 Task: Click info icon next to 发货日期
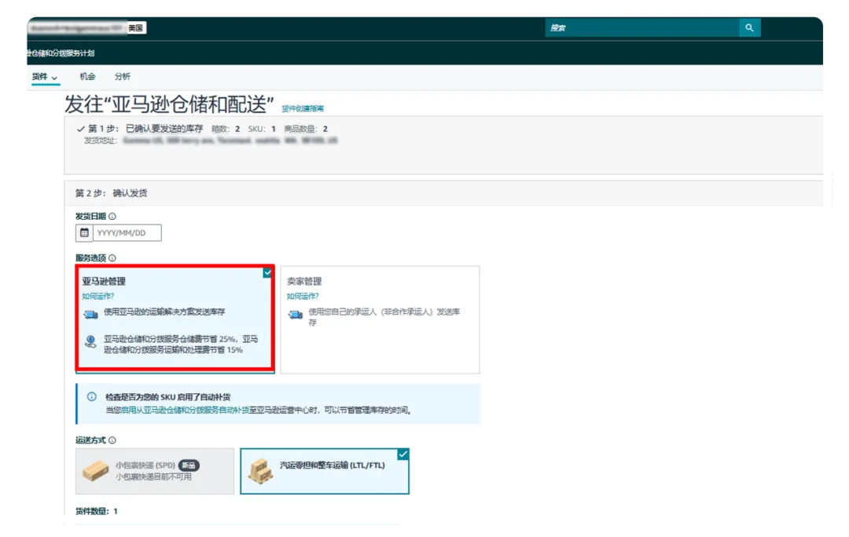click(x=112, y=217)
